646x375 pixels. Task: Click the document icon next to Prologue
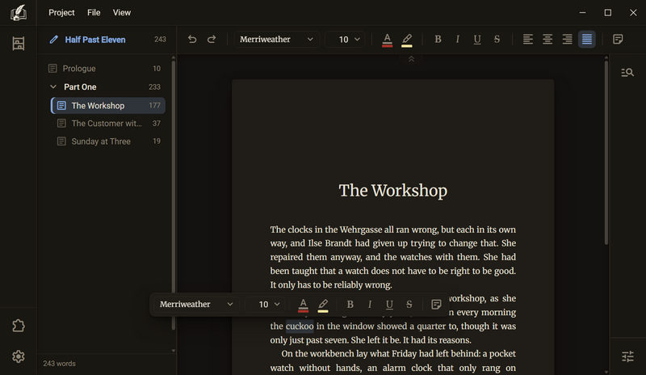52,69
